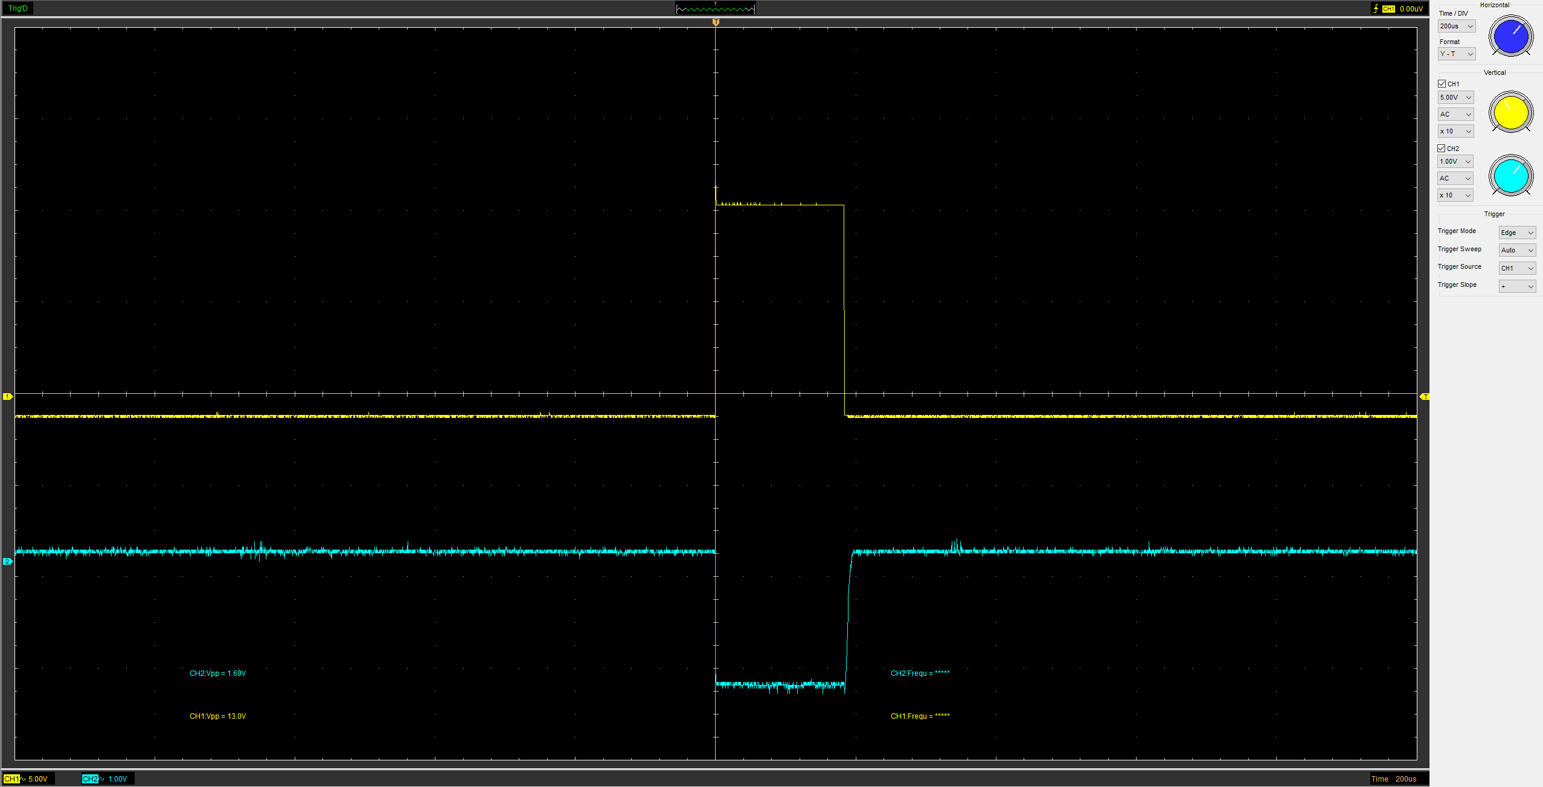Open the Time/DIV 200us dropdown
Viewport: 1543px width, 787px height.
click(x=1456, y=26)
